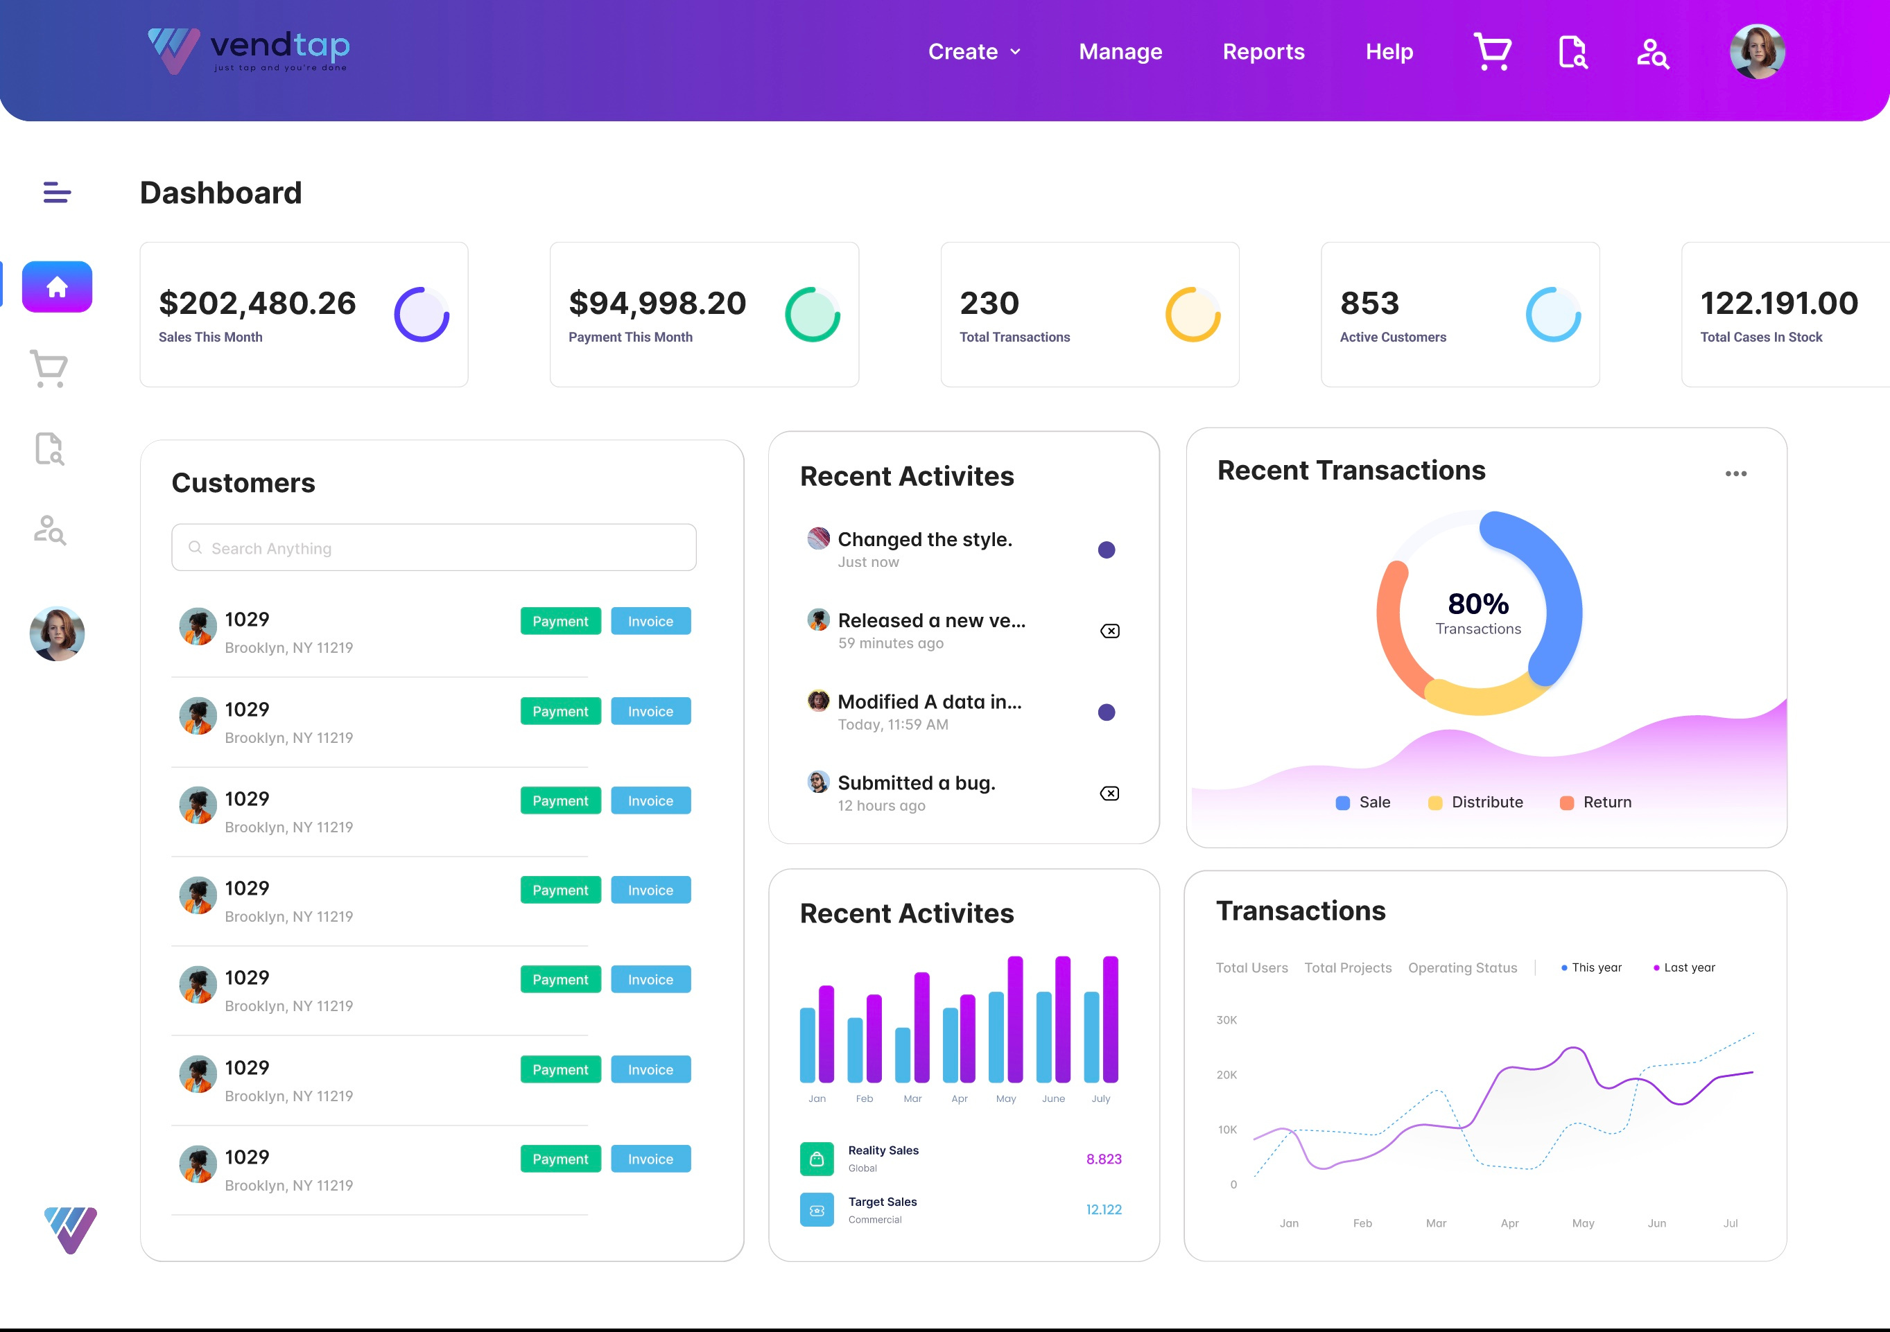Image resolution: width=1890 pixels, height=1332 pixels.
Task: Click the Search Anything field
Action: [434, 547]
